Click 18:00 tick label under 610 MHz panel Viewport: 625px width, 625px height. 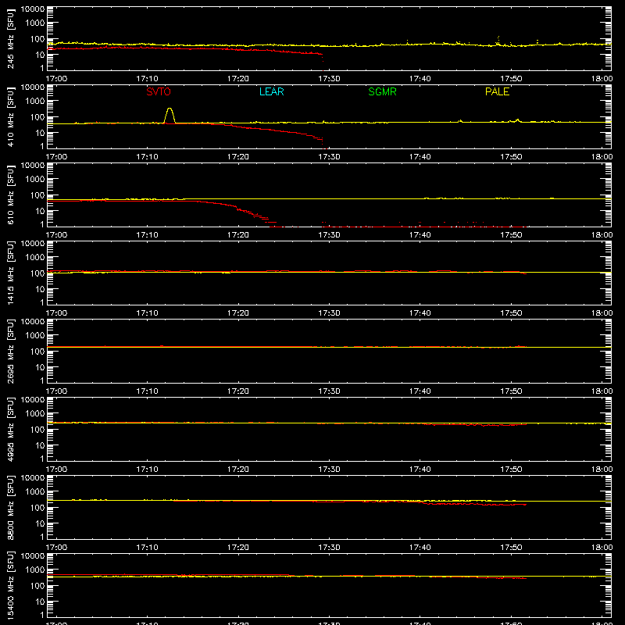pos(602,235)
